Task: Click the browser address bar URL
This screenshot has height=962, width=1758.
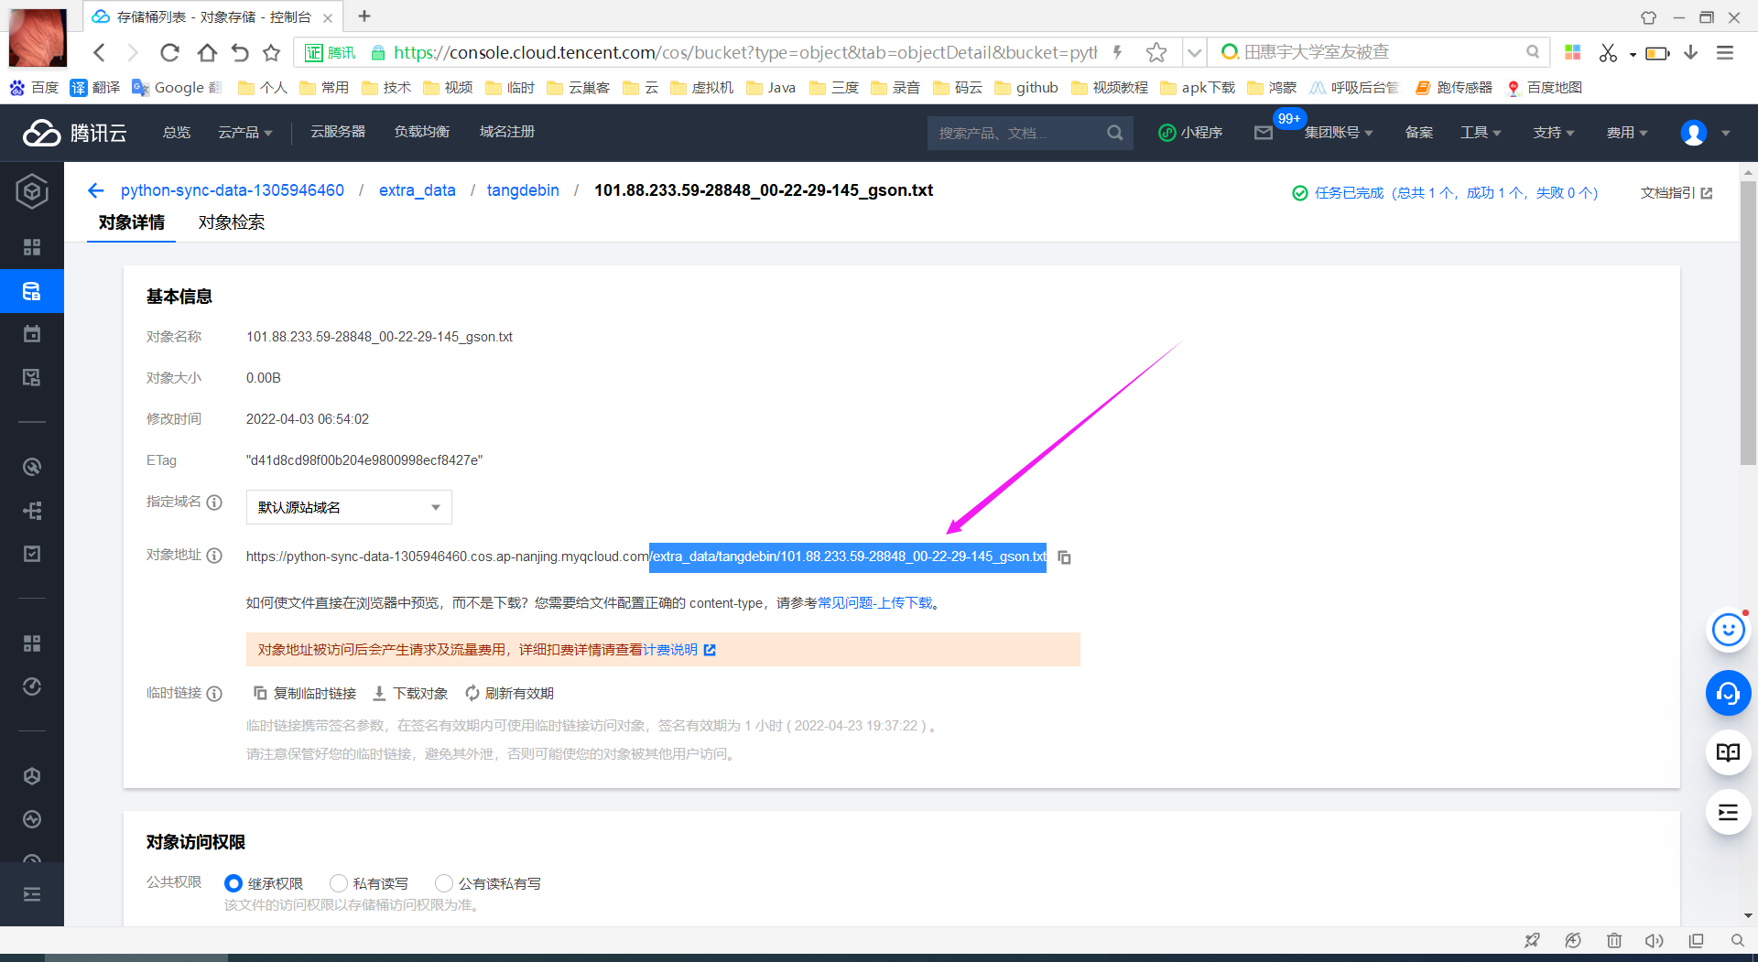Action: 746,52
